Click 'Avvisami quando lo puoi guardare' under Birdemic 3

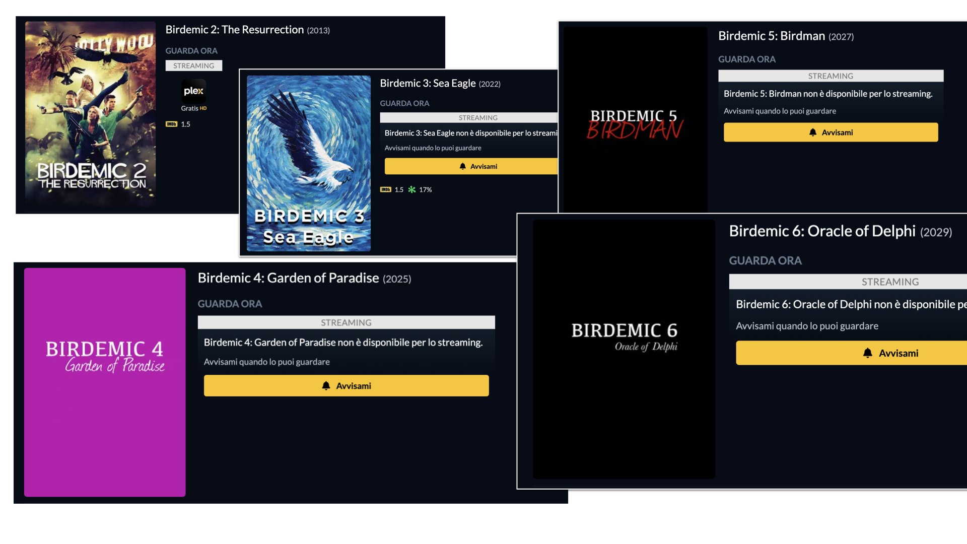tap(433, 148)
